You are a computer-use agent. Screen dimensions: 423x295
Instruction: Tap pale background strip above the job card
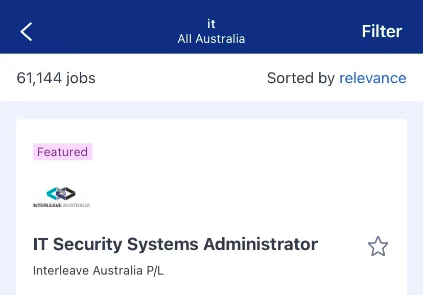click(x=212, y=110)
